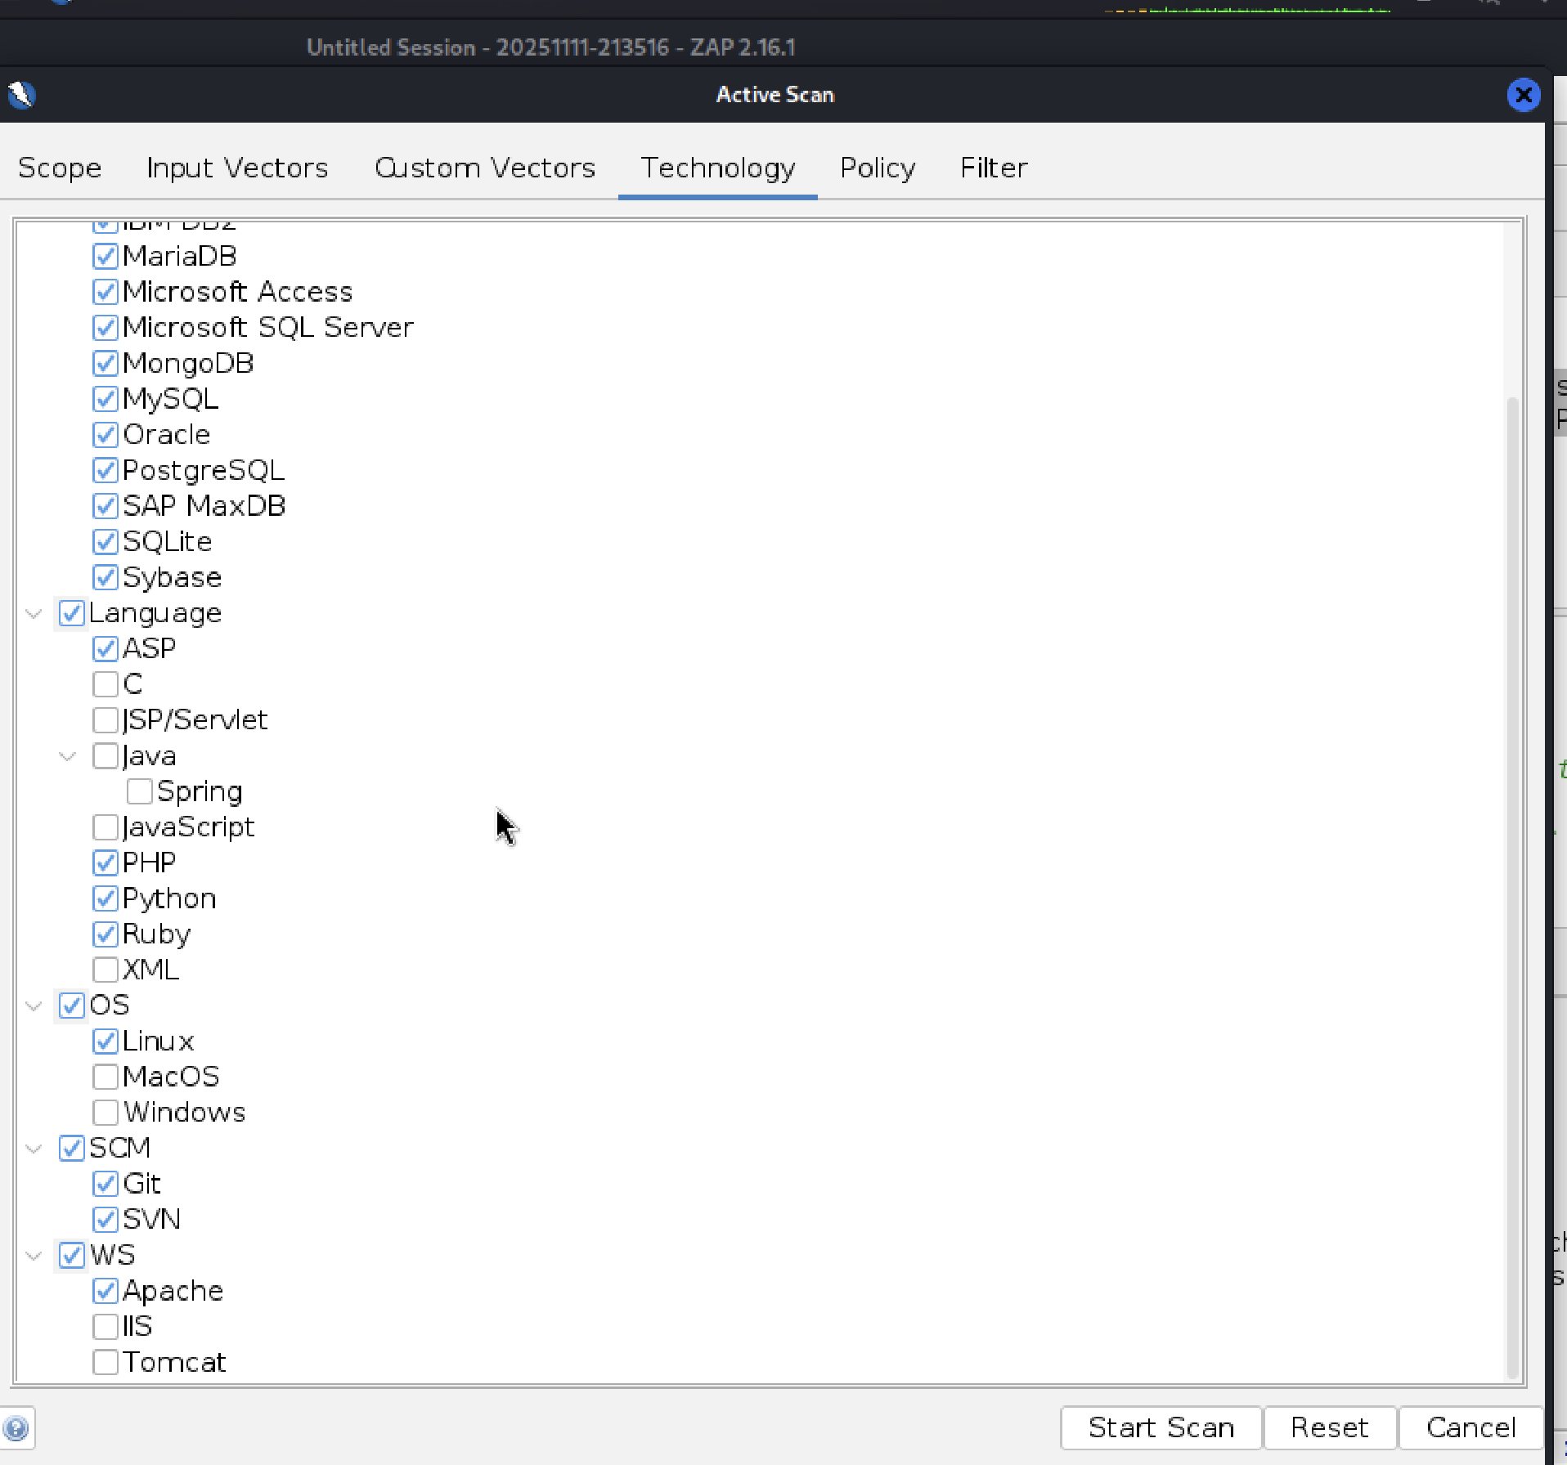Select the Technology tab
Screen dimensions: 1567x1465
pos(718,168)
